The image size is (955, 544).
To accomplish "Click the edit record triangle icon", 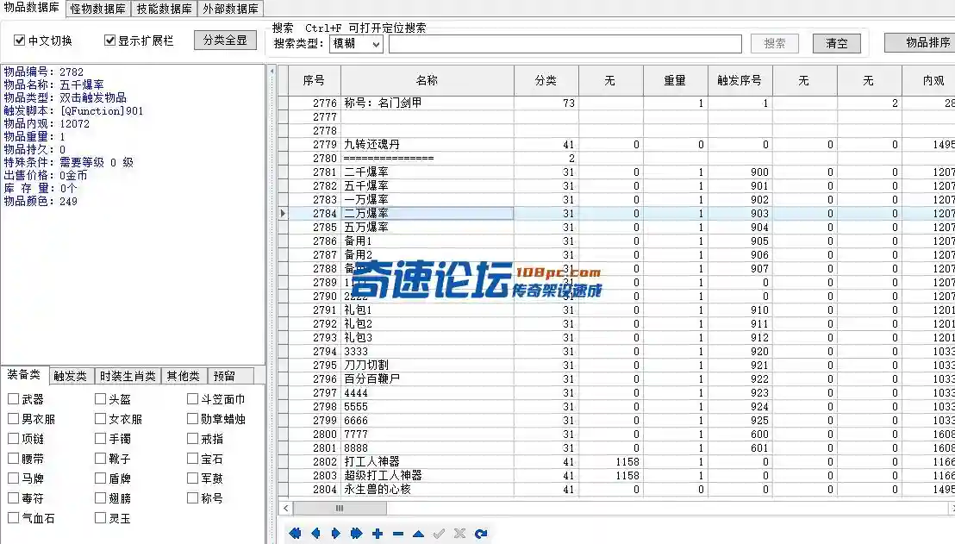I will point(418,534).
